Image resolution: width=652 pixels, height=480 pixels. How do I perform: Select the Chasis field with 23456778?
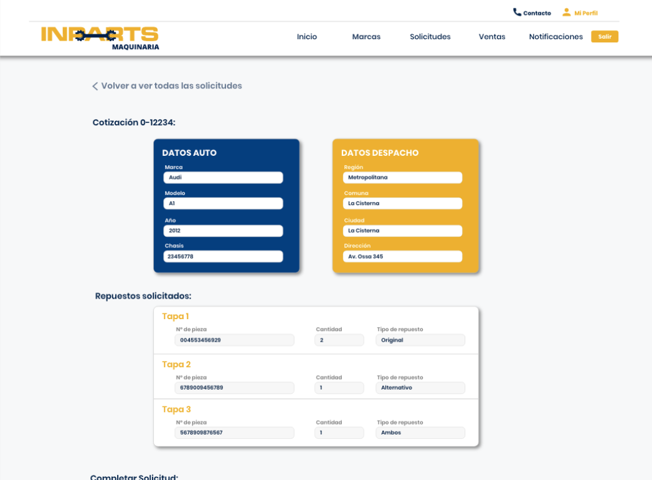coord(223,256)
